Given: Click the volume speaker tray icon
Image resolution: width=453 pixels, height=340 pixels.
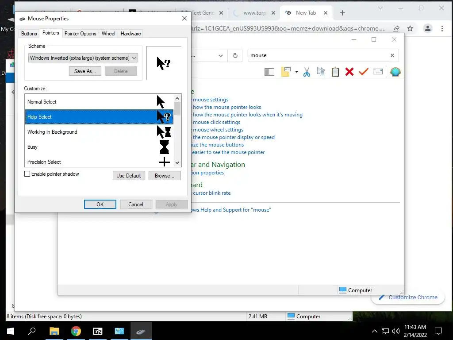Looking at the screenshot, I should point(396,331).
